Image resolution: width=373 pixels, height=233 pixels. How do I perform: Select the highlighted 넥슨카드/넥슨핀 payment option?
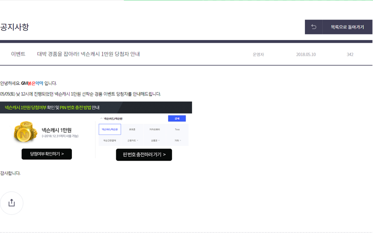point(110,129)
